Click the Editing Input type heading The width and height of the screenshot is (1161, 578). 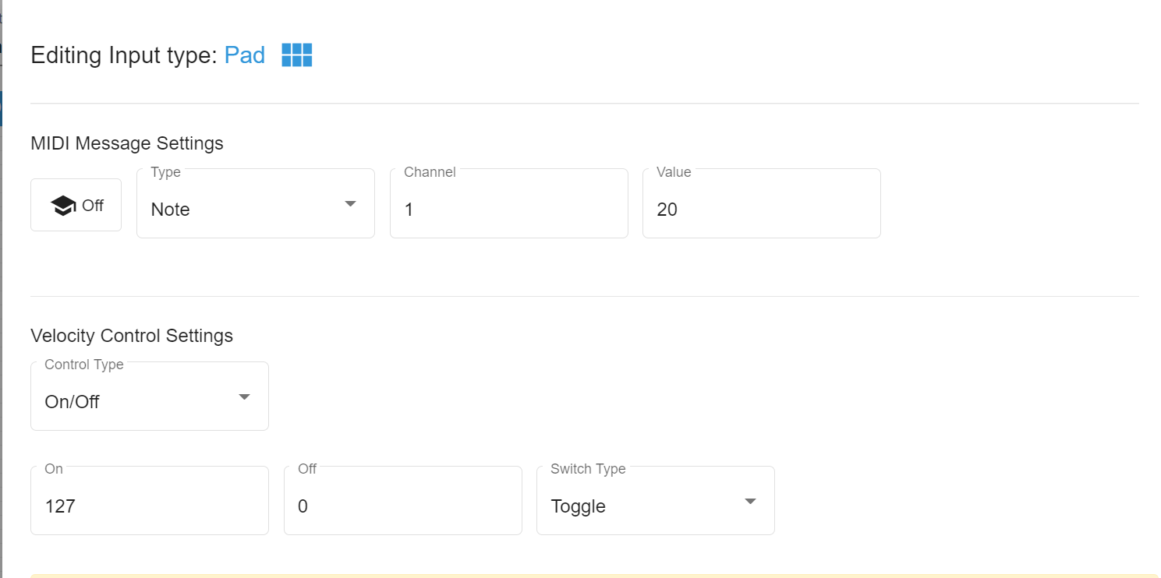124,55
